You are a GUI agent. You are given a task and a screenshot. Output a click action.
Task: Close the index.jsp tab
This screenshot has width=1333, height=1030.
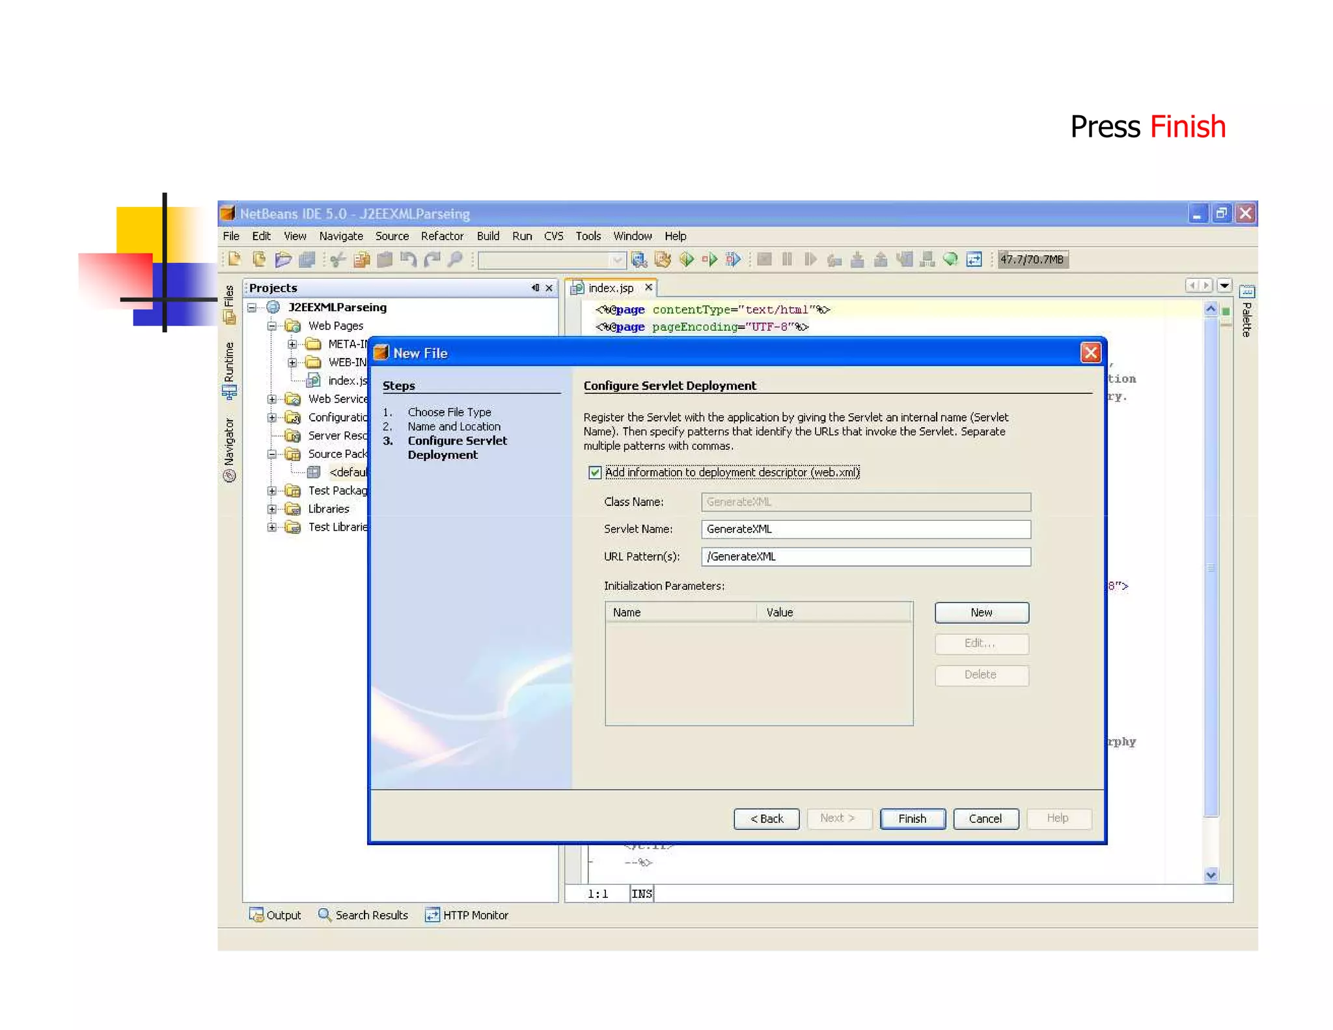[648, 287]
